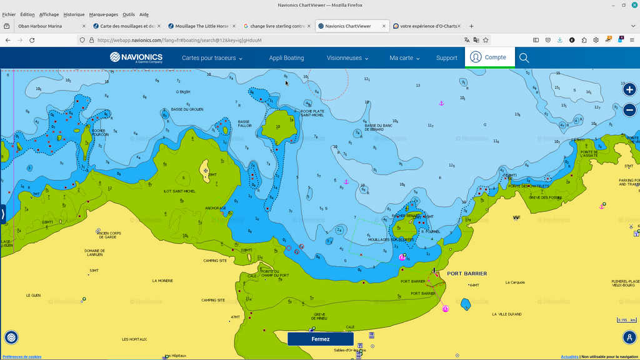640x360 pixels.
Task: Reload the current page
Action: pos(32,40)
